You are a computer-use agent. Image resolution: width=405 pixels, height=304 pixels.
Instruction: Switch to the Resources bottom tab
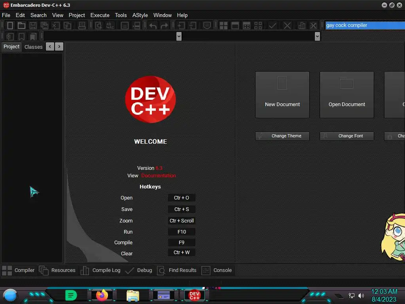(57, 270)
